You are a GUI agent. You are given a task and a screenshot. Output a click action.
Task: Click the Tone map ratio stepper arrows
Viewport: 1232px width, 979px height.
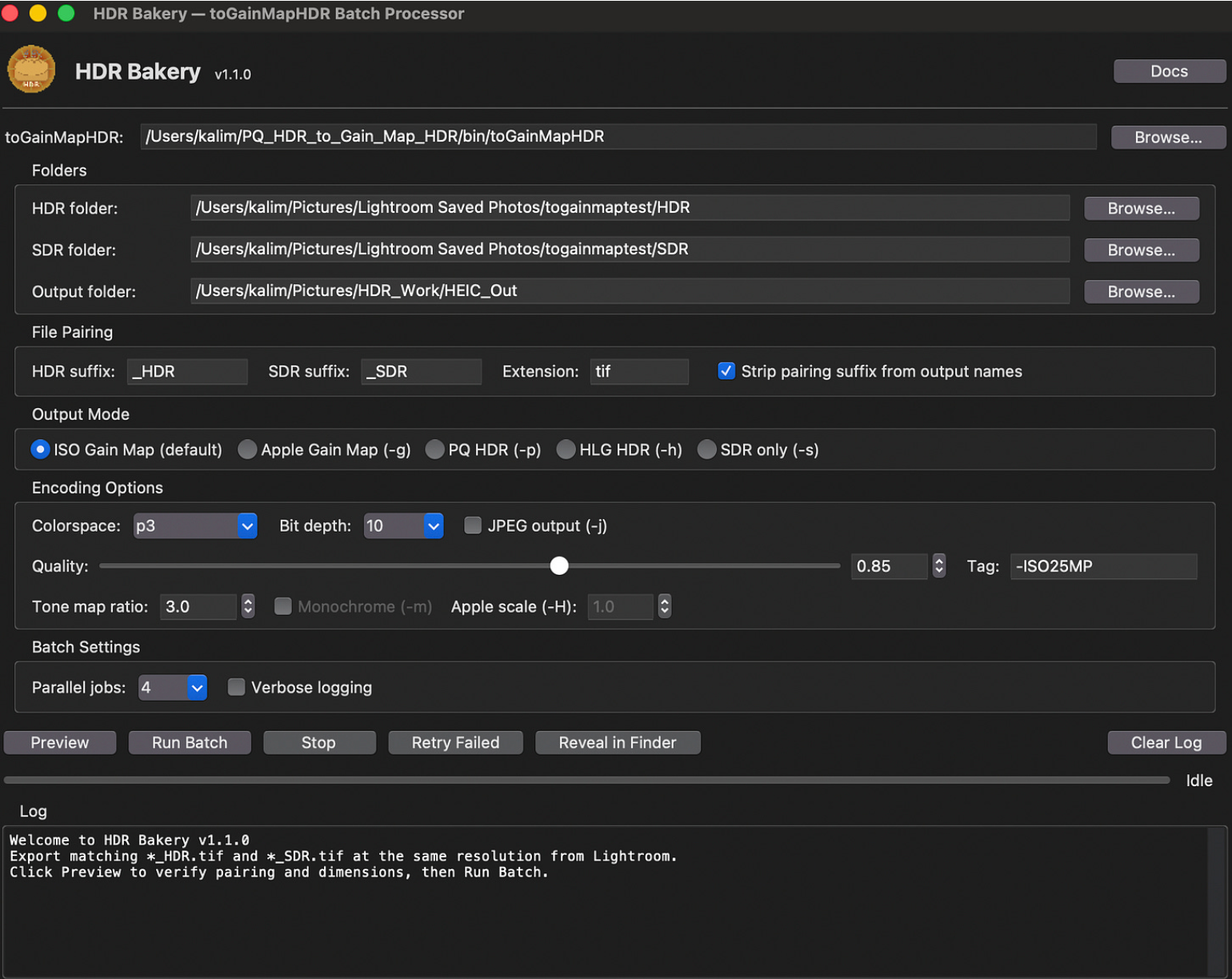(x=248, y=607)
